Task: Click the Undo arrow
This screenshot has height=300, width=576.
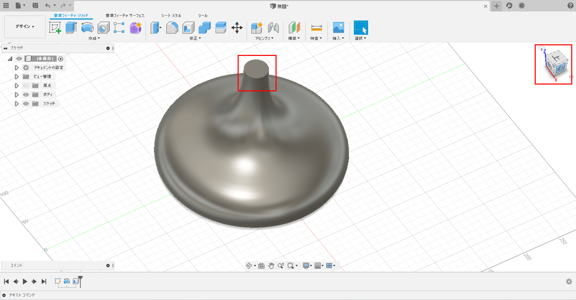Action: (x=47, y=5)
